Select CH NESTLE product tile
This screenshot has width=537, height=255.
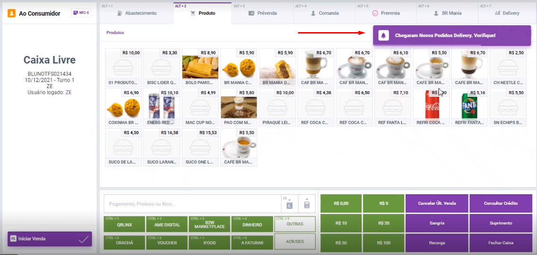pos(508,67)
